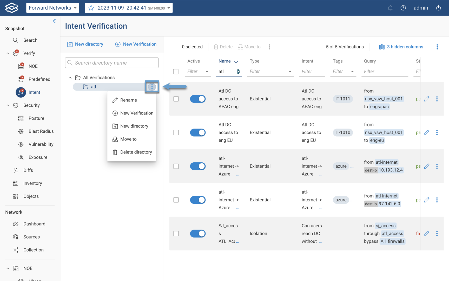This screenshot has width=449, height=281.
Task: Select the checkbox for the SJ_access row
Action: (x=176, y=233)
